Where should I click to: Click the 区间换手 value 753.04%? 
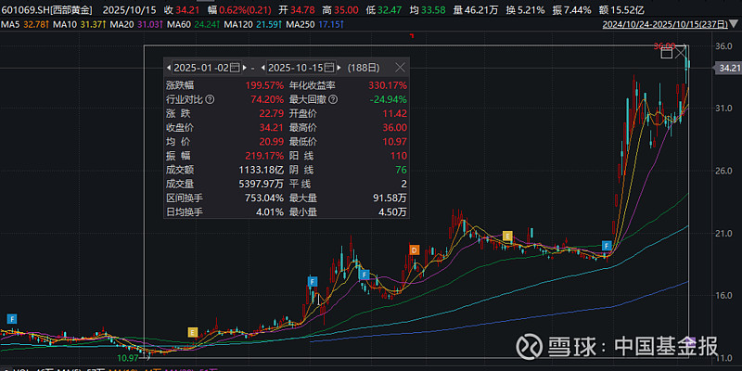pyautogui.click(x=264, y=198)
